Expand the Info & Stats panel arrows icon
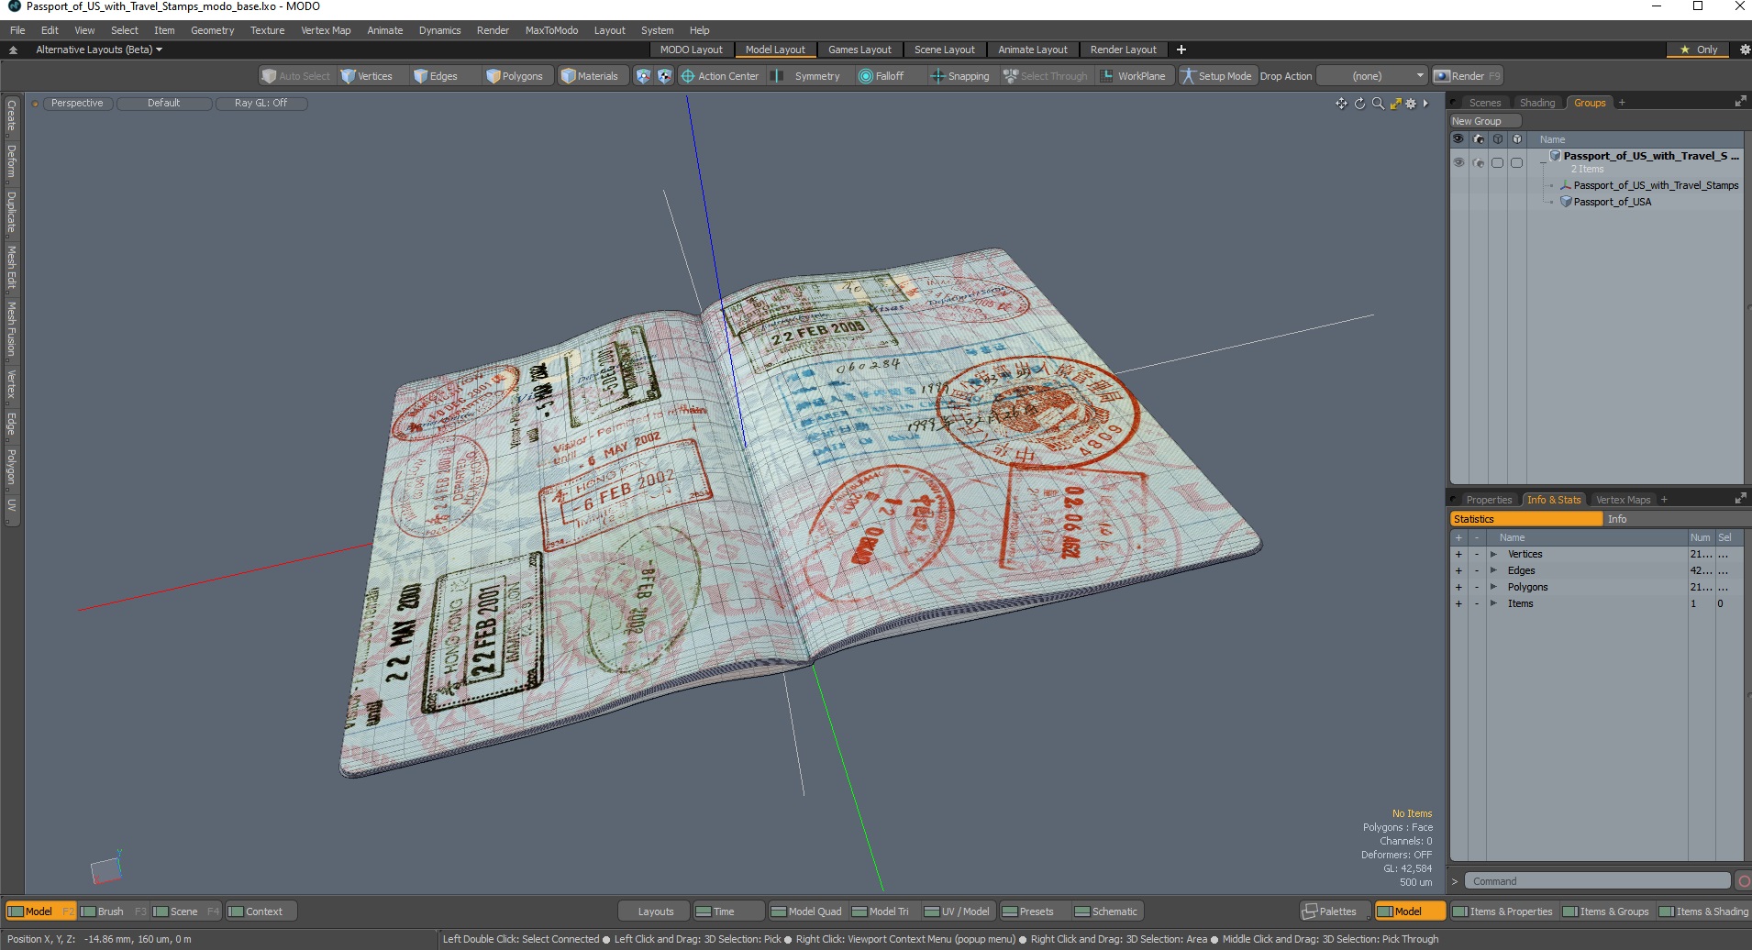1752x950 pixels. [1740, 499]
